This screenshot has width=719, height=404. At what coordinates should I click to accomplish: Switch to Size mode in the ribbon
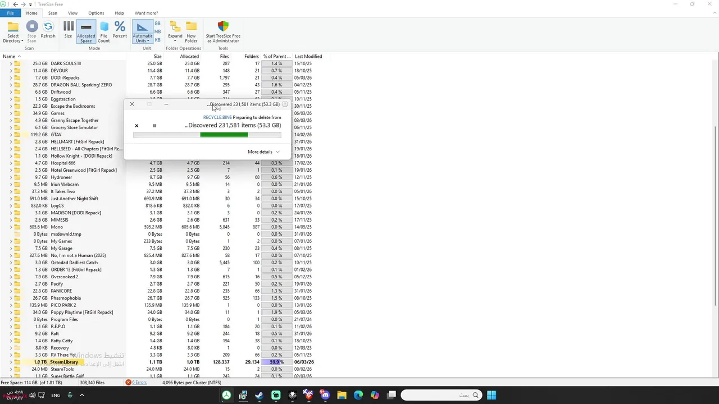click(x=68, y=30)
